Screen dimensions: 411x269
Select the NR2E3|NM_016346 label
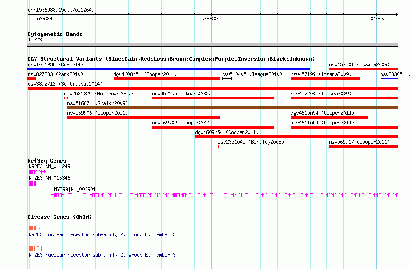coord(49,178)
